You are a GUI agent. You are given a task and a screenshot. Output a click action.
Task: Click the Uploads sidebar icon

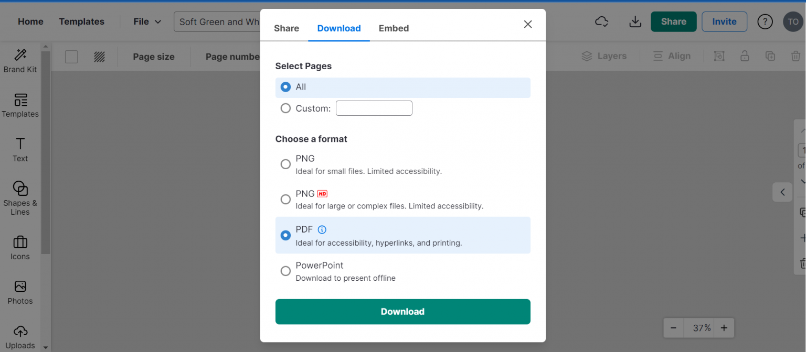click(20, 337)
